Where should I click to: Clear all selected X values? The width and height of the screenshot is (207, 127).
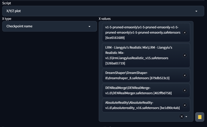pos(182,116)
